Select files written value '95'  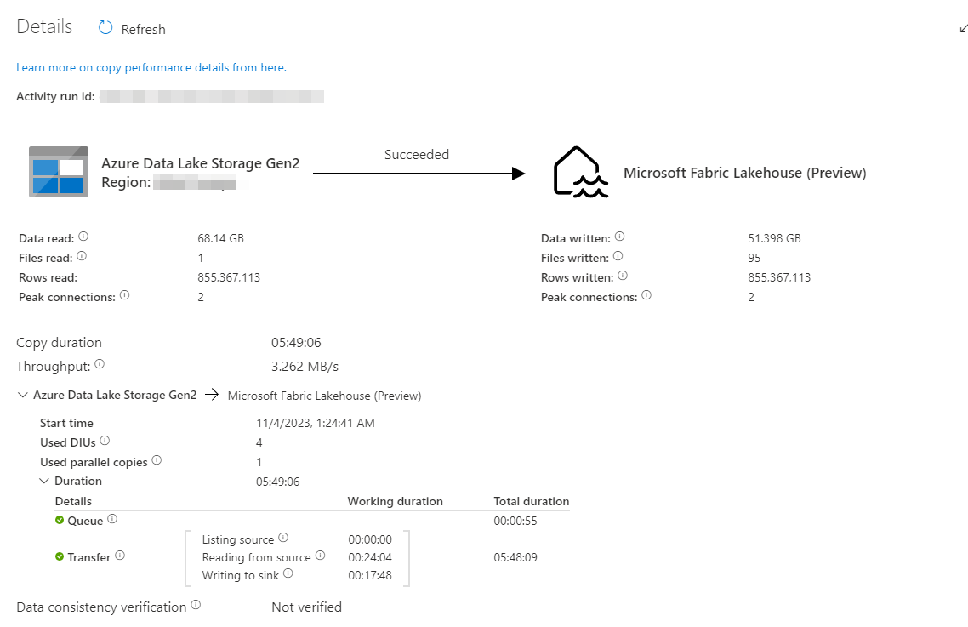(x=754, y=258)
